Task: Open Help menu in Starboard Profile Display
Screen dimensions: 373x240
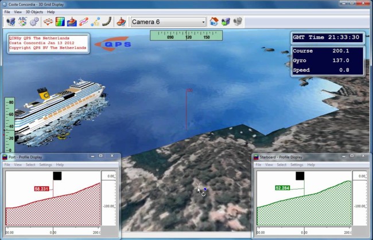Action: [x=311, y=164]
